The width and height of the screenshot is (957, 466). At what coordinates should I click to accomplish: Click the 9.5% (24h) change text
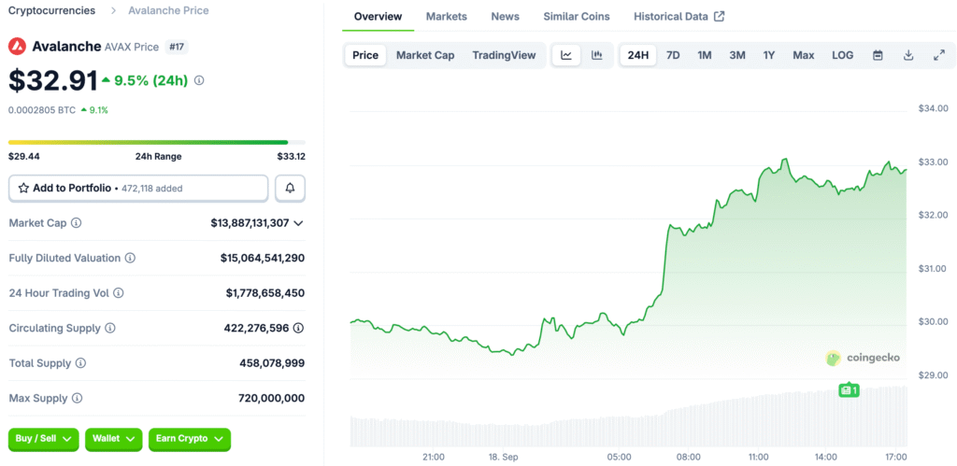[x=150, y=80]
